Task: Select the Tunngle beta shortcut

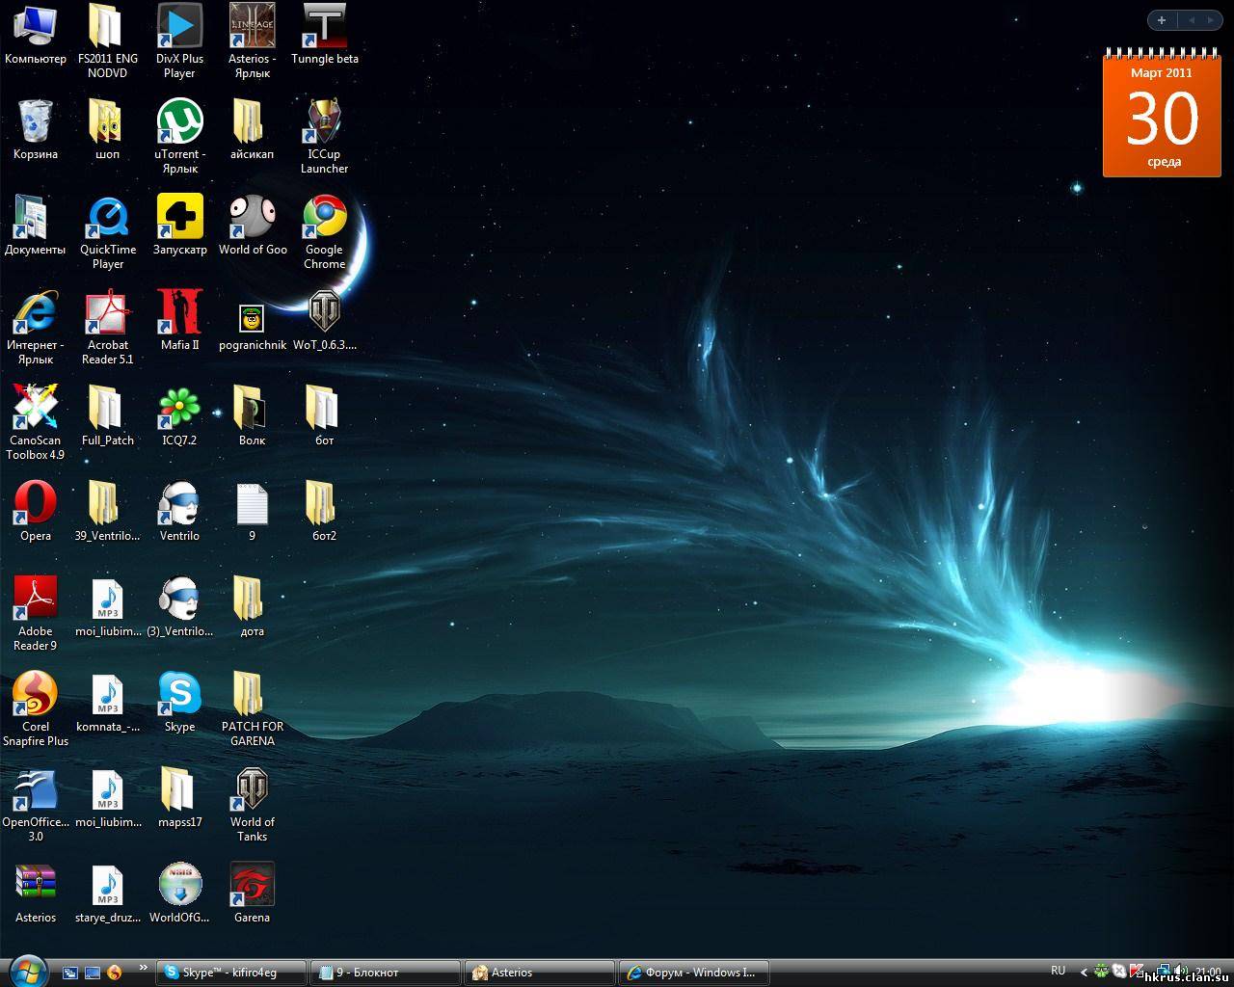Action: [325, 27]
